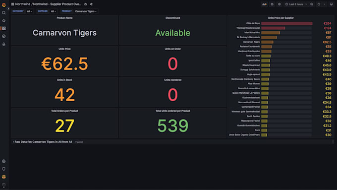Click the Mishi Kobe Niku price bar
Viewport: 337px width, 190px height.
271,33
